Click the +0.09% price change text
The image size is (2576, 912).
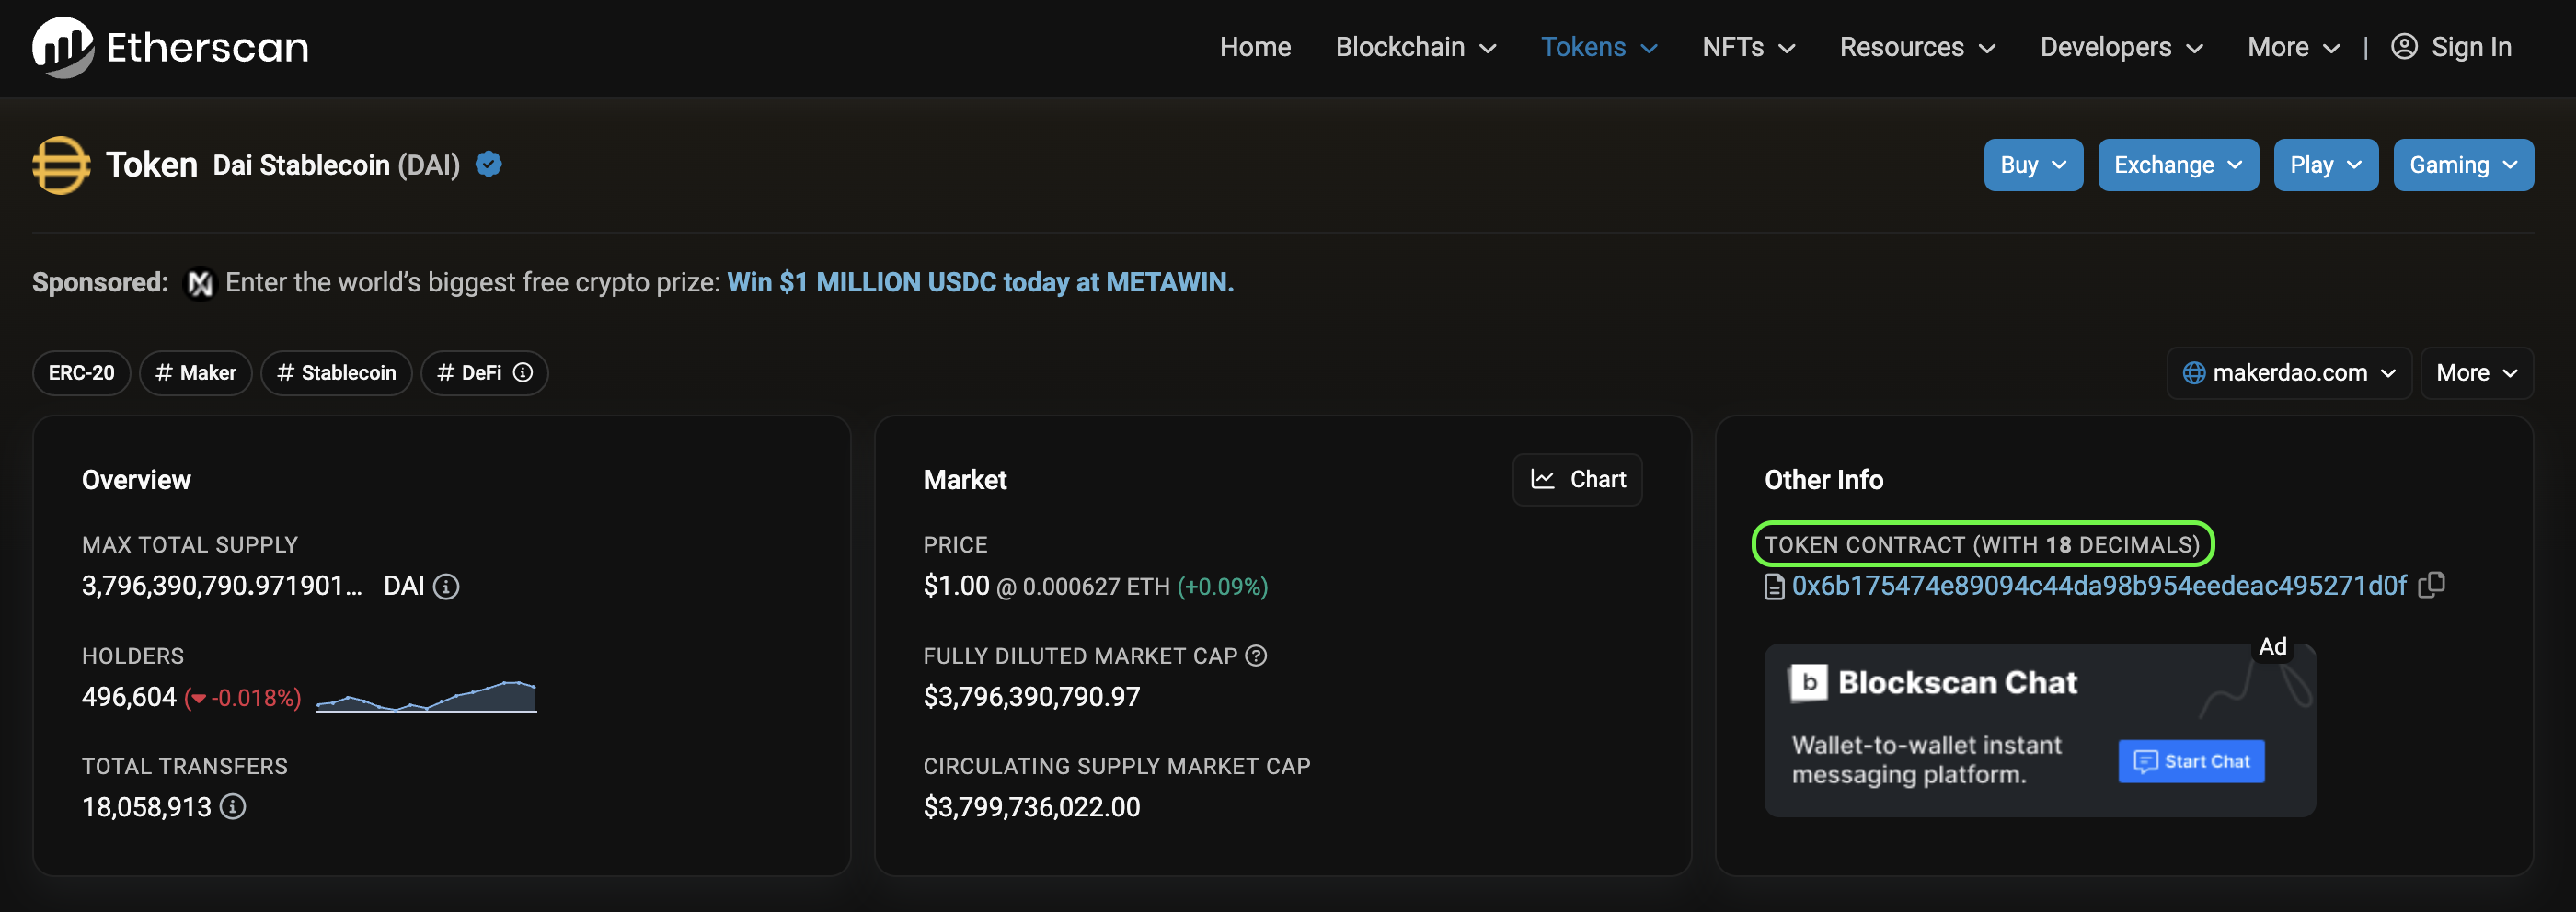[x=1223, y=587]
